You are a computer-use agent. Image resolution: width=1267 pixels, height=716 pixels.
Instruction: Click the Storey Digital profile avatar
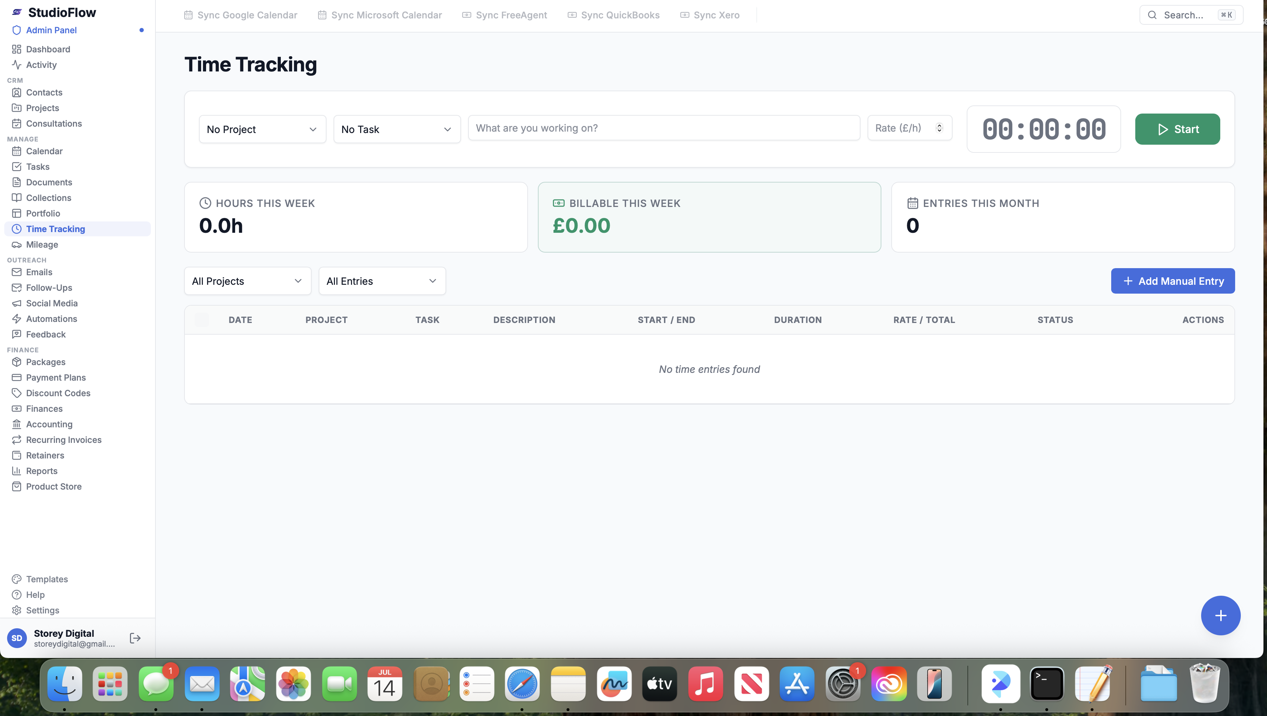click(17, 638)
